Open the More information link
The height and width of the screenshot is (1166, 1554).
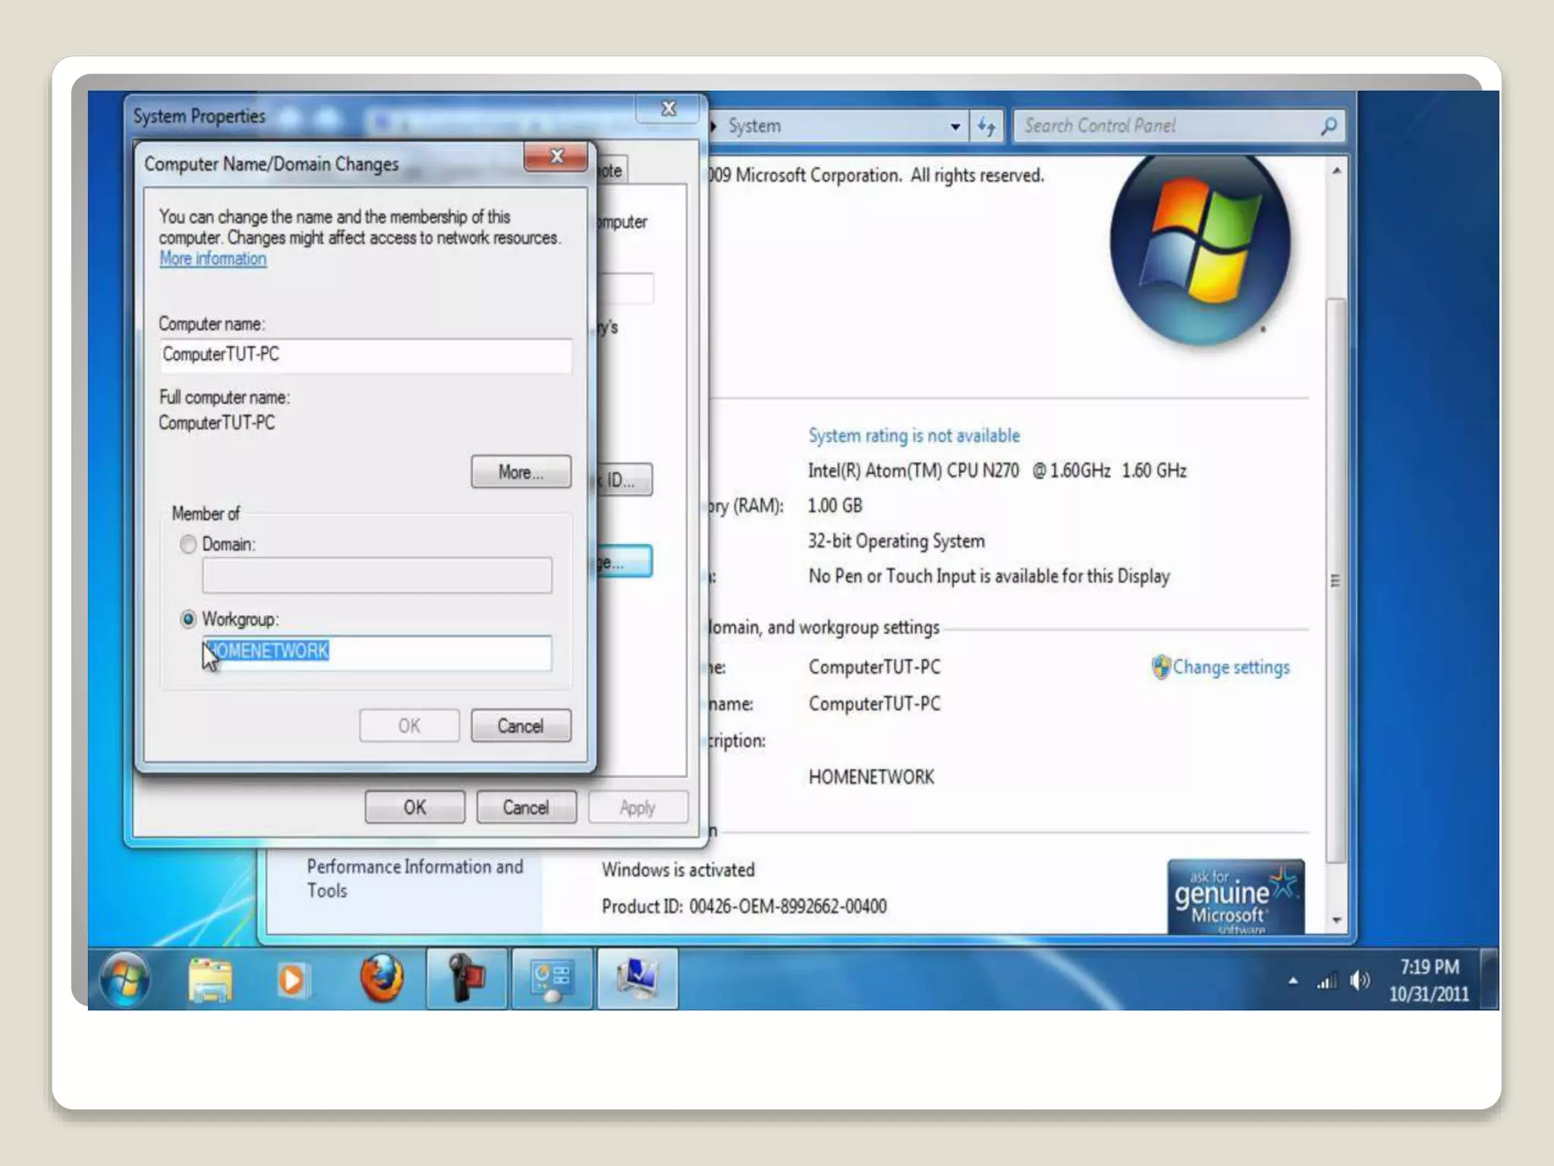click(x=212, y=259)
